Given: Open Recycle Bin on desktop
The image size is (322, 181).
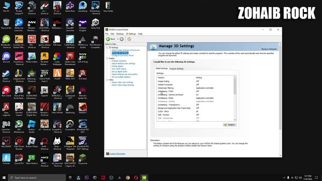Looking at the screenshot, I should [6, 24].
